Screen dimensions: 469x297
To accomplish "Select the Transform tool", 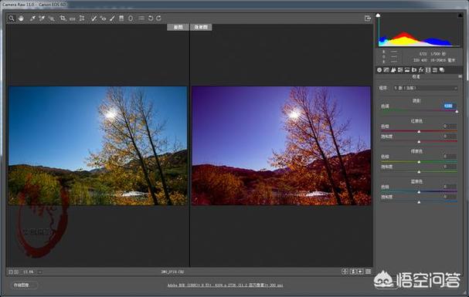I will [x=82, y=19].
